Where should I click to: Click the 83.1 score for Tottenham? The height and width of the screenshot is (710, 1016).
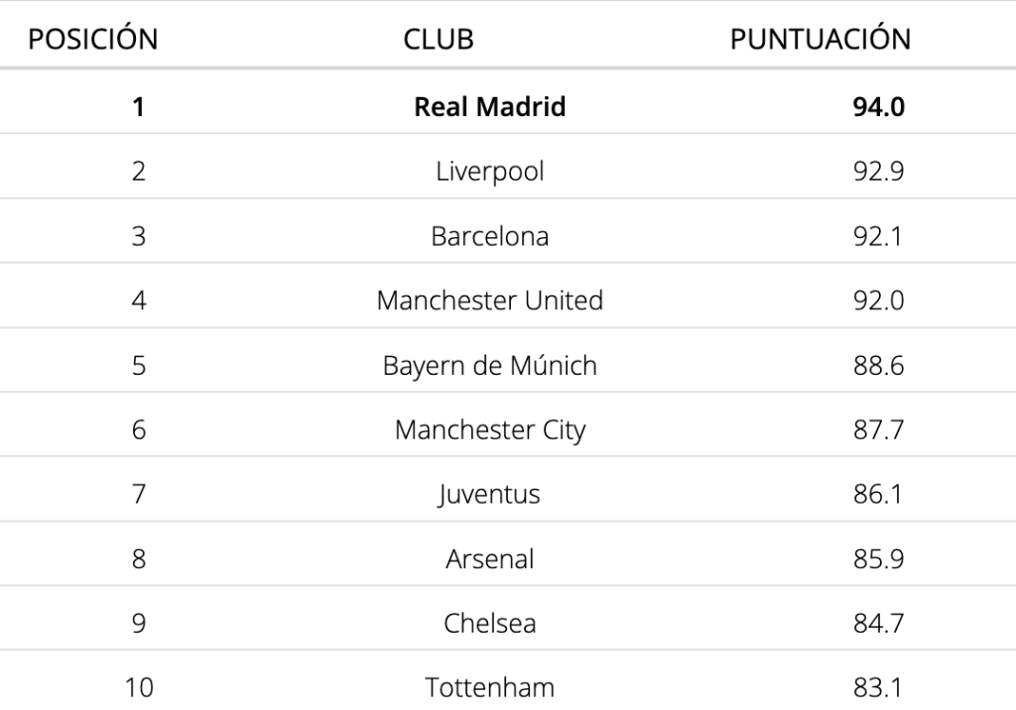coord(877,687)
